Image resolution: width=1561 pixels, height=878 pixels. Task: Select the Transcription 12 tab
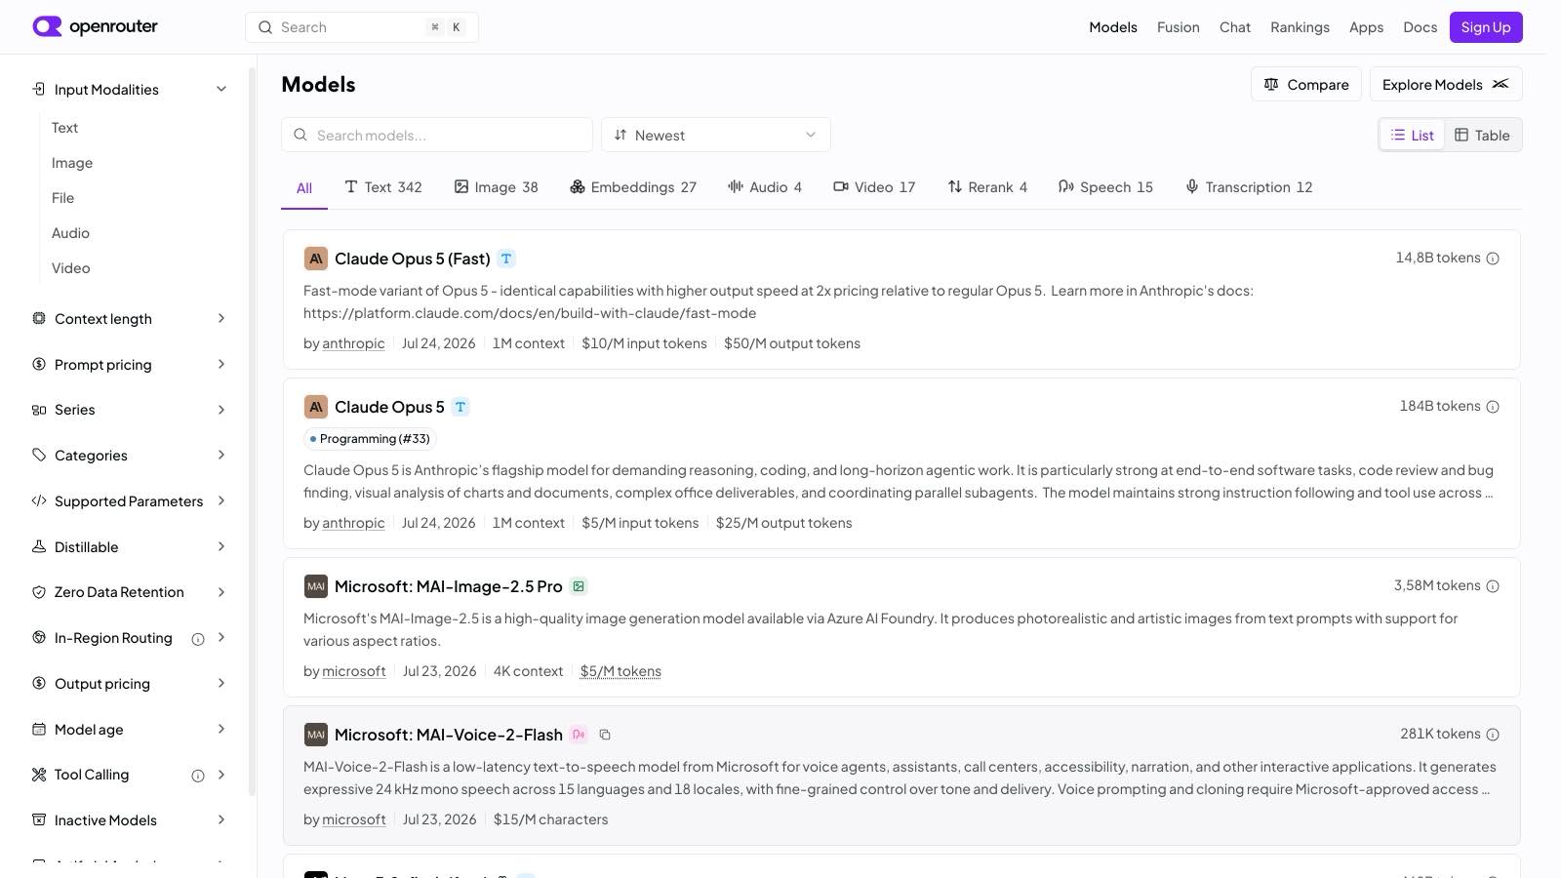[x=1249, y=186]
